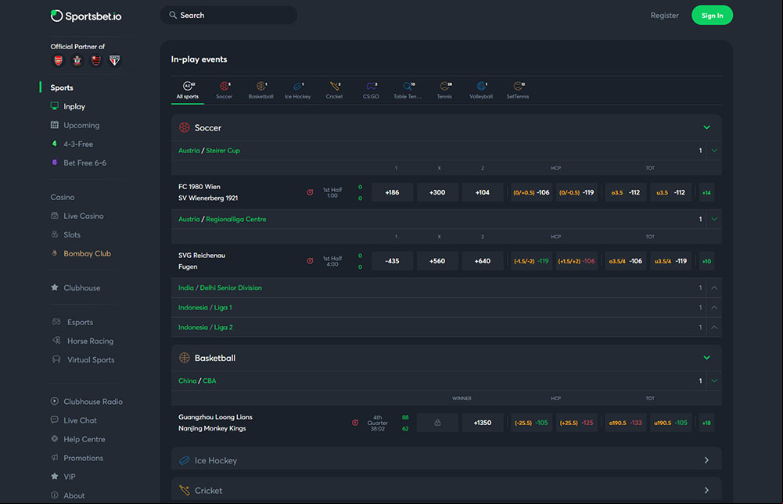This screenshot has width=783, height=504.
Task: Click the Search input field
Action: click(228, 15)
